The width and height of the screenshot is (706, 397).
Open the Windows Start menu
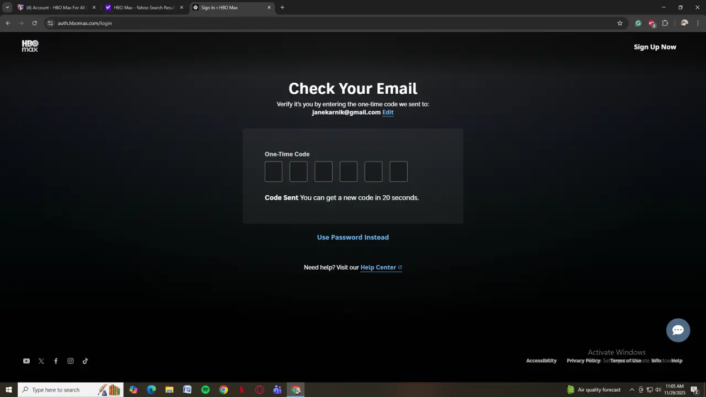pos(9,390)
